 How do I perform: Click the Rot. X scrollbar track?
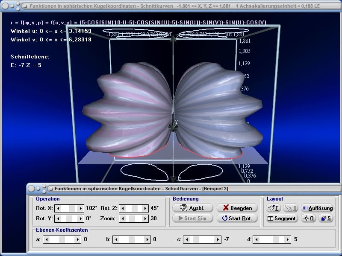(x=69, y=208)
